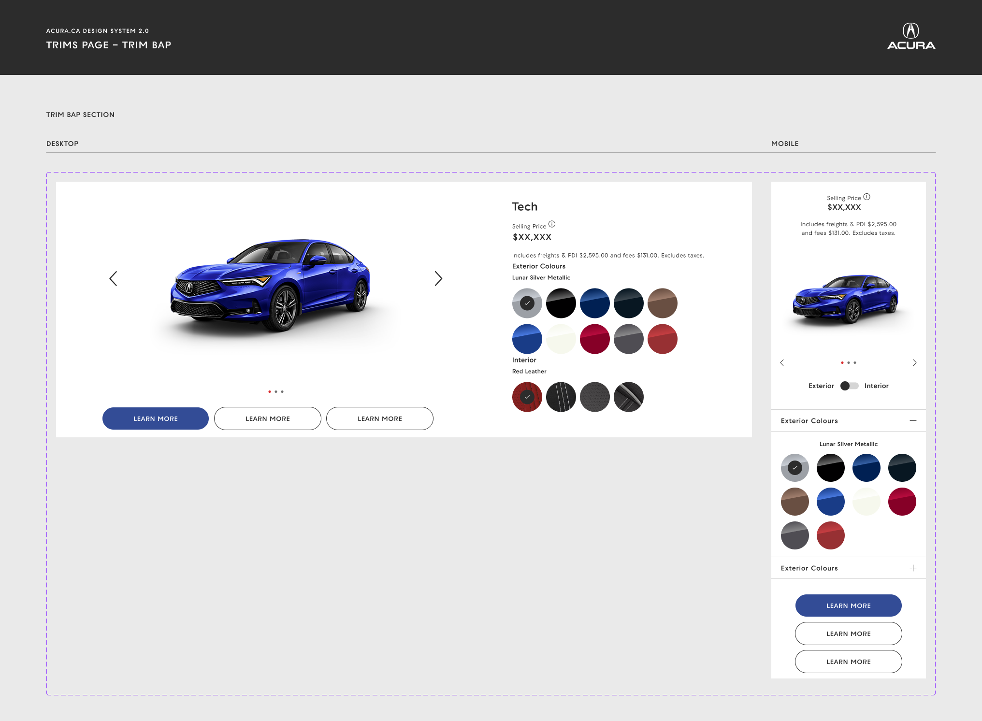
Task: Click the blue car image in desktop carousel
Action: (x=270, y=285)
